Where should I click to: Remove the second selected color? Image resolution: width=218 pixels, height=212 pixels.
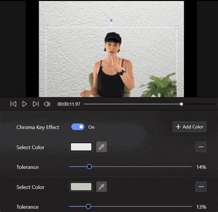(x=201, y=187)
